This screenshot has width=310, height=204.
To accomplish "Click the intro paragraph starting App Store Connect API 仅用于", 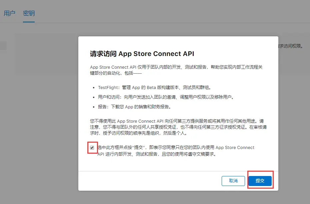I will [x=176, y=70].
